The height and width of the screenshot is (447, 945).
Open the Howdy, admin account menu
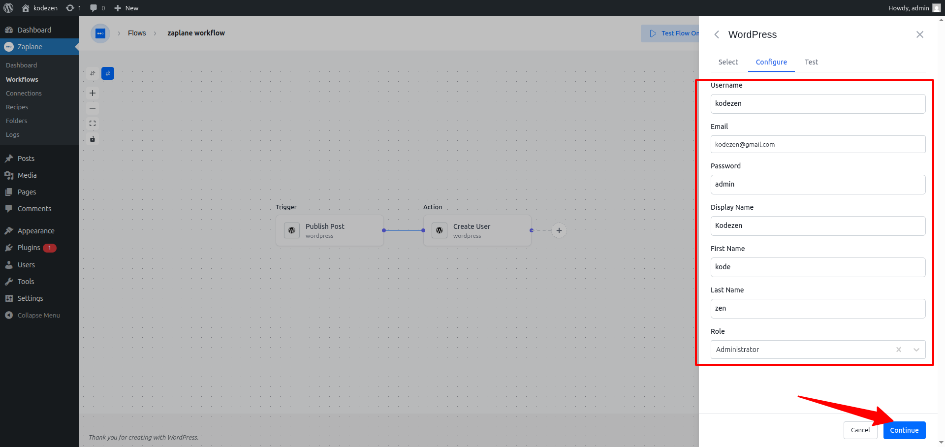click(x=914, y=8)
